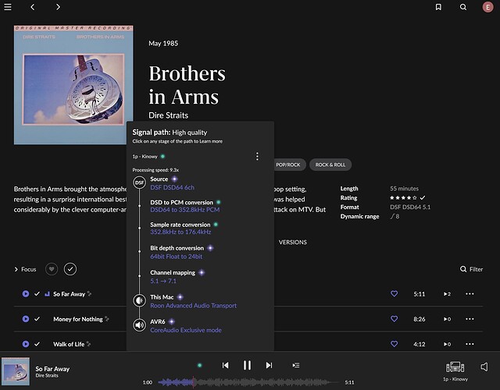Open the now playing thumbnail
This screenshot has width=500, height=390.
coord(16,371)
